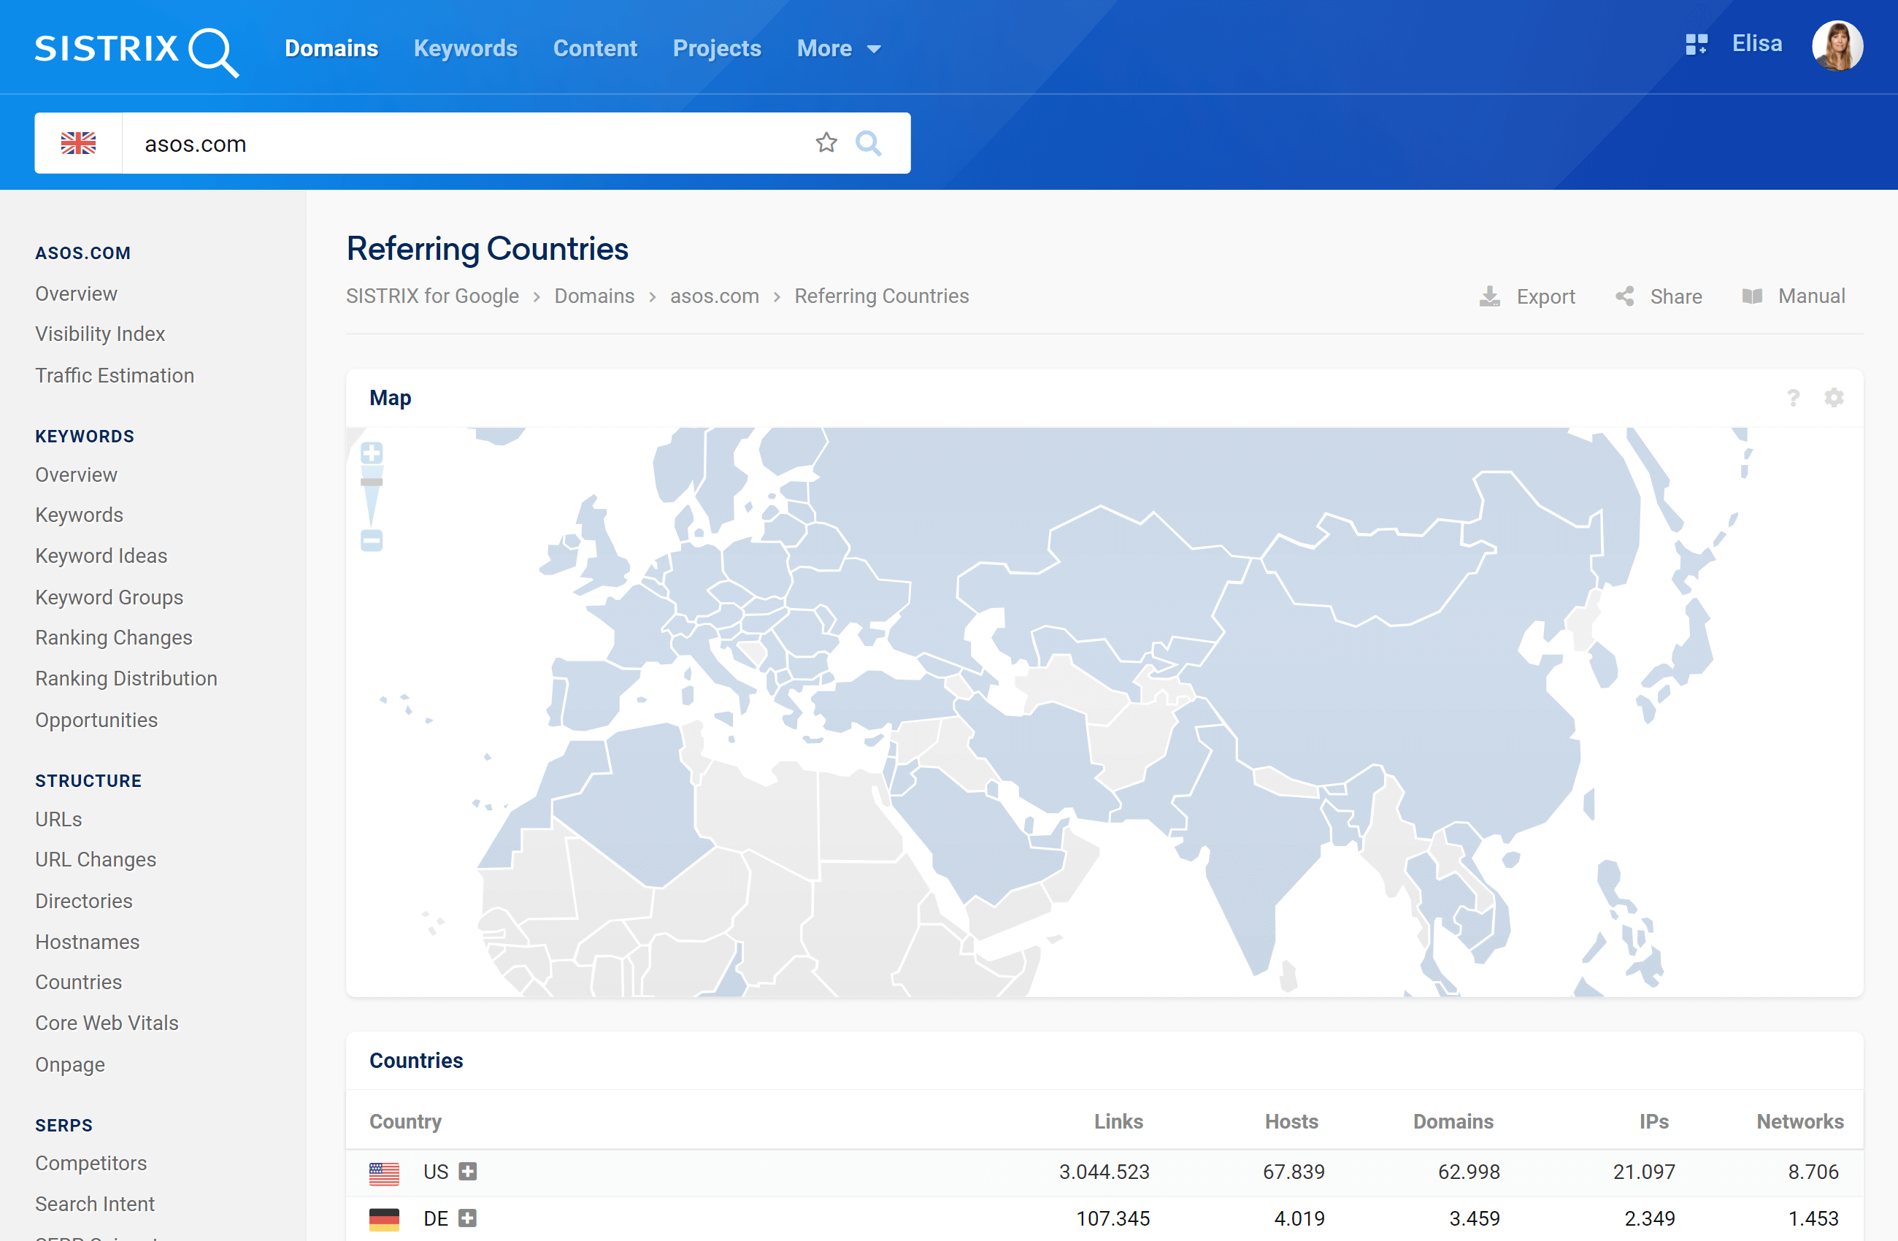
Task: Open the More dropdown menu
Action: click(x=839, y=49)
